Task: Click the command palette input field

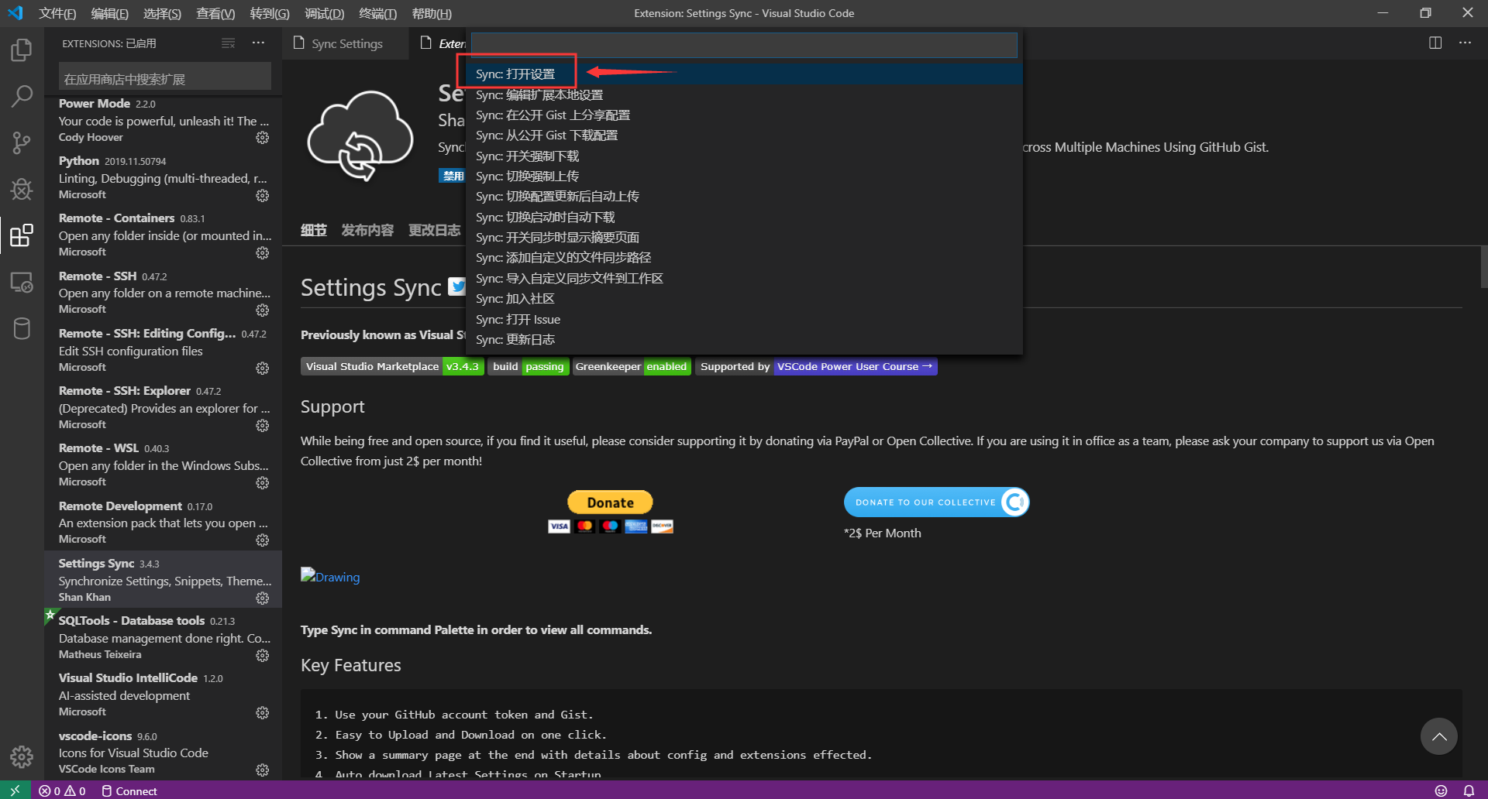Action: tap(744, 45)
